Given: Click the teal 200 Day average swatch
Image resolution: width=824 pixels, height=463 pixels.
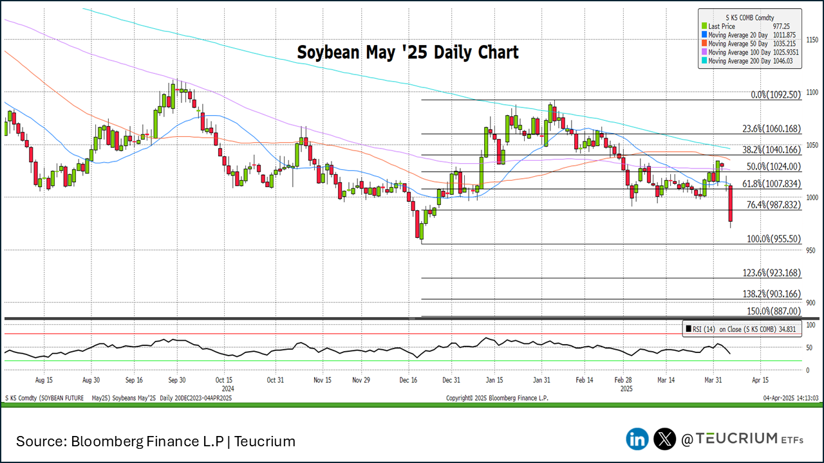Looking at the screenshot, I should click(x=704, y=61).
